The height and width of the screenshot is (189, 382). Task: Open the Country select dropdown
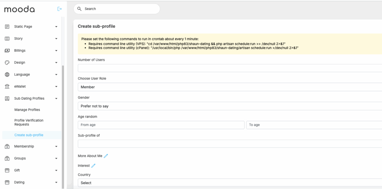click(229, 183)
